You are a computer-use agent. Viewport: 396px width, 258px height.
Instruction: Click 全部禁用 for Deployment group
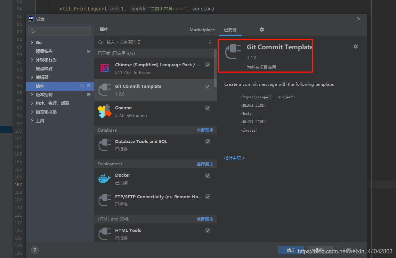click(205, 164)
